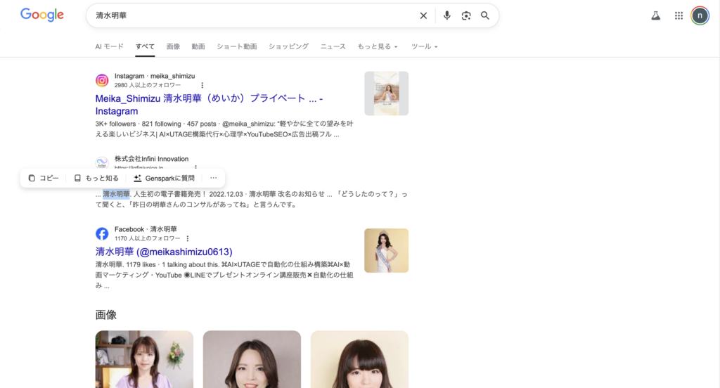Viewport: 720px width, 388px height.
Task: Open the Facebook result thumbnail image
Action: [x=386, y=250]
